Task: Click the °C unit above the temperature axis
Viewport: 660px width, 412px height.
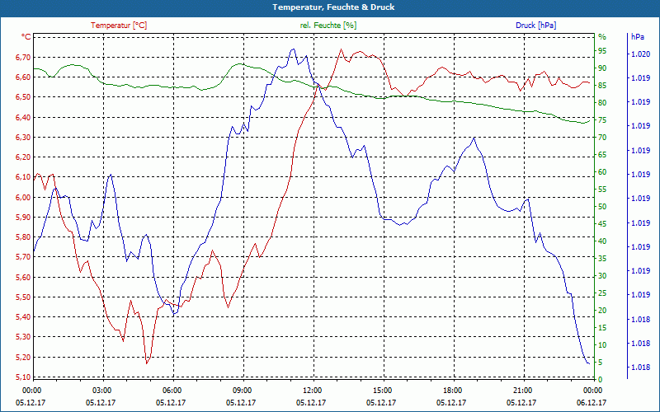Action: [26, 37]
